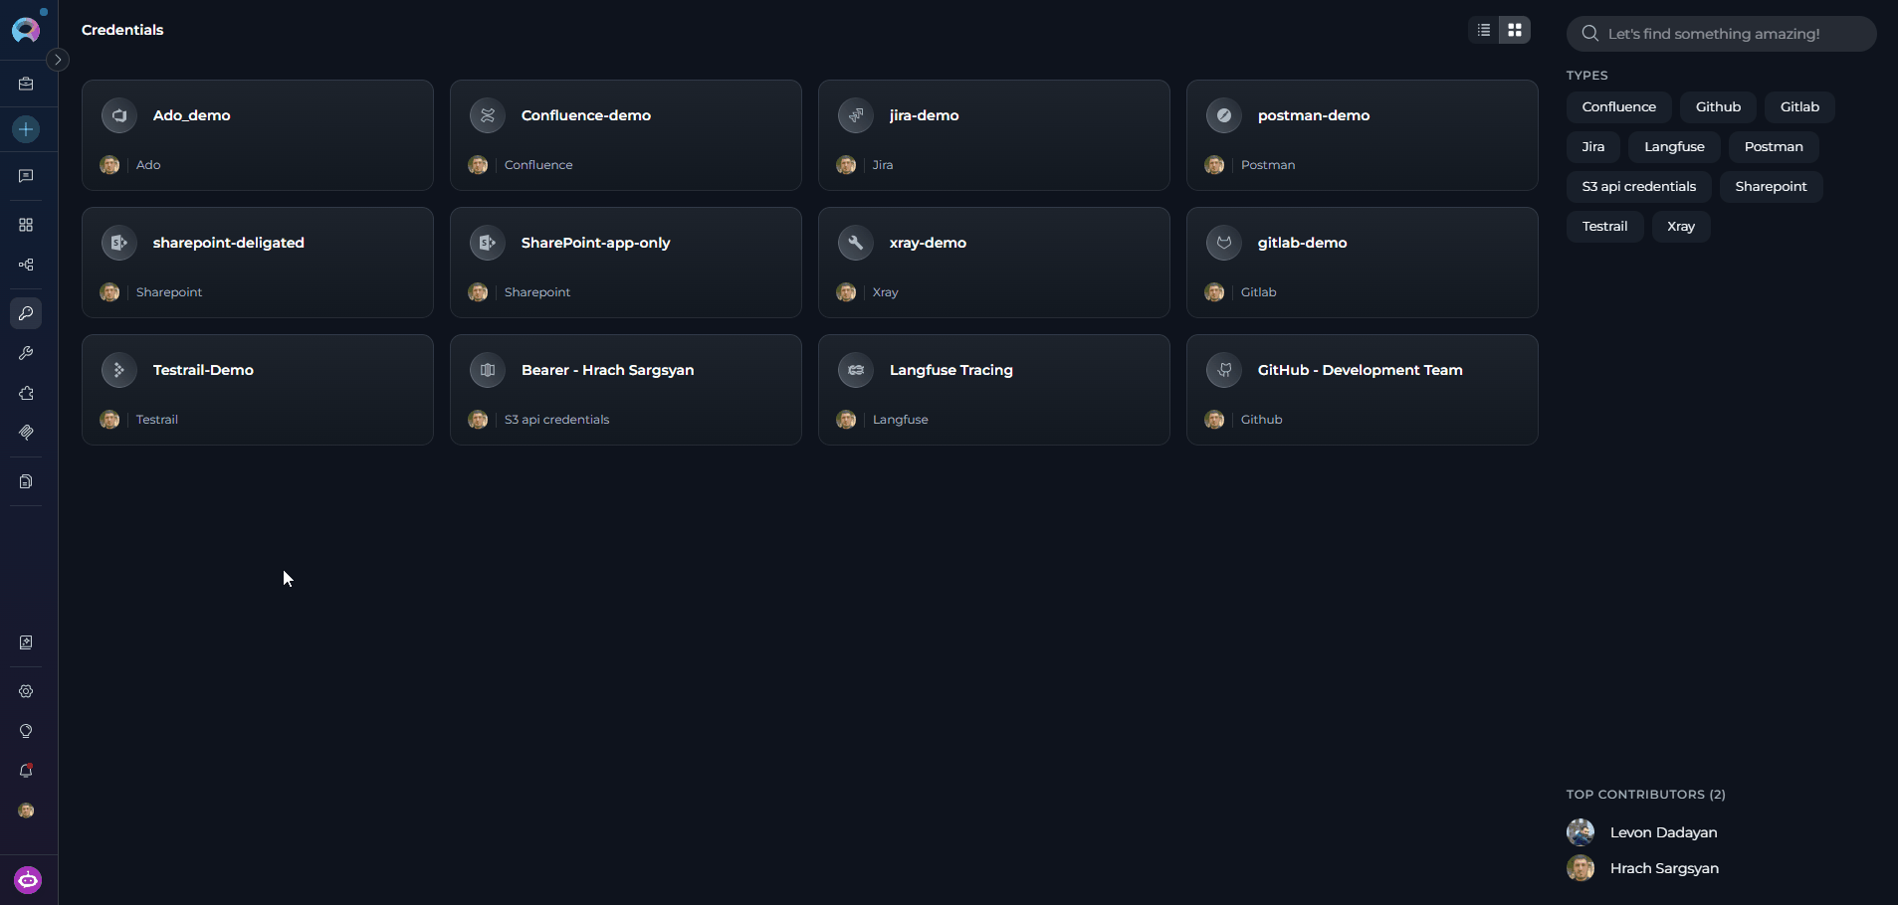Click the Github label on the GitHub card
The image size is (1898, 905).
(1262, 420)
